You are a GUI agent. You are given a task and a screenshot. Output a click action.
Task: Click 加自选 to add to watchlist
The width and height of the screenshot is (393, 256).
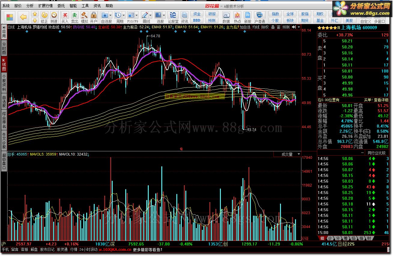pyautogui.click(x=245, y=27)
